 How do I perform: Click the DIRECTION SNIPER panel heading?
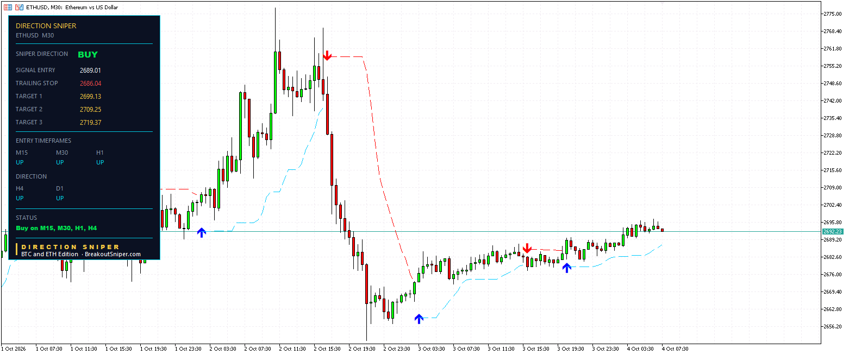pos(46,26)
